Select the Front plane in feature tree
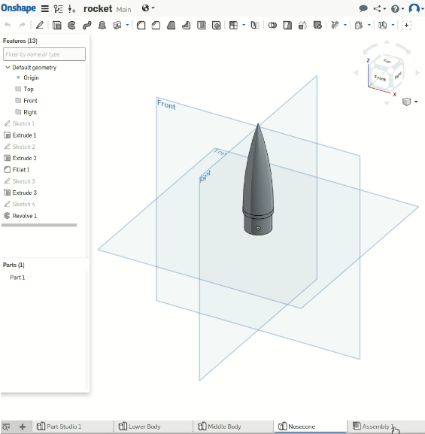The height and width of the screenshot is (434, 425). tap(30, 101)
